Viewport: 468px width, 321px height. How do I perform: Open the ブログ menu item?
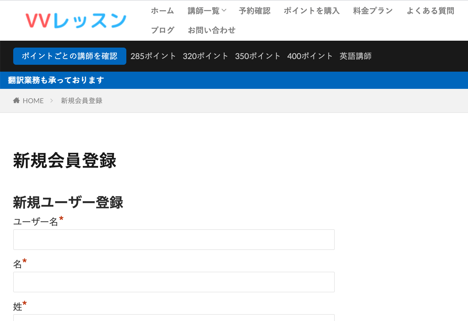[x=163, y=30]
